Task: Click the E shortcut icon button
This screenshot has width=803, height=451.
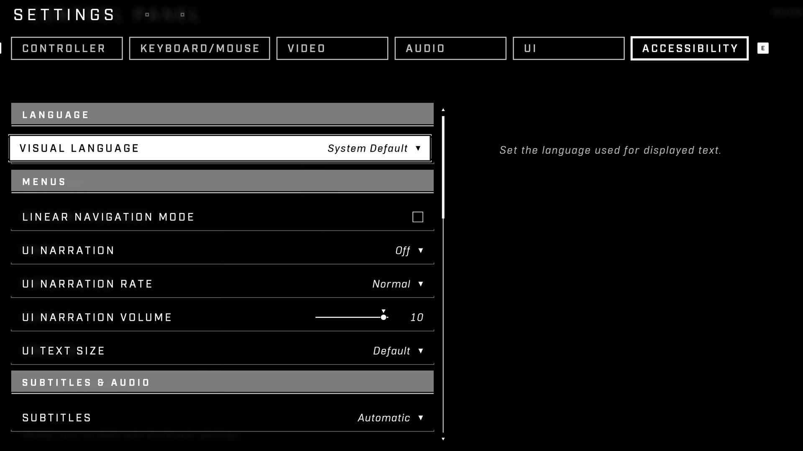Action: point(763,48)
